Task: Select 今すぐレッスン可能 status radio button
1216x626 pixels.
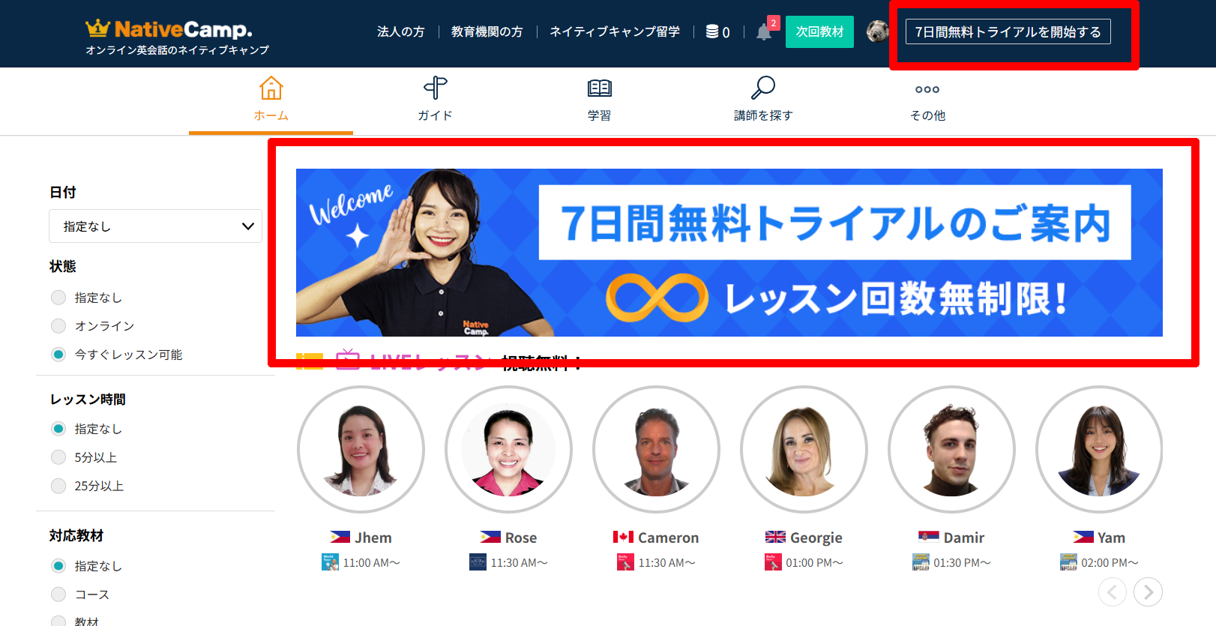Action: (58, 355)
